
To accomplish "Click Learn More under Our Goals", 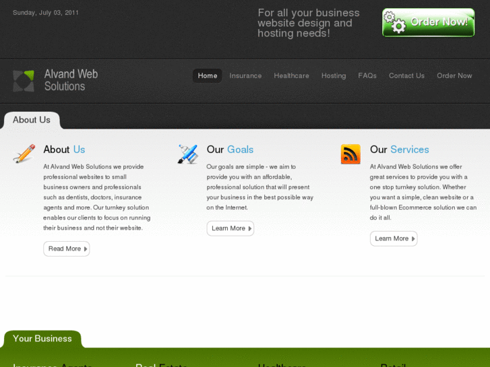I will pos(231,228).
